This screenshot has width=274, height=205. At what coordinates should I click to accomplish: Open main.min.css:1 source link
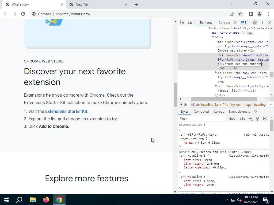[x=256, y=135]
